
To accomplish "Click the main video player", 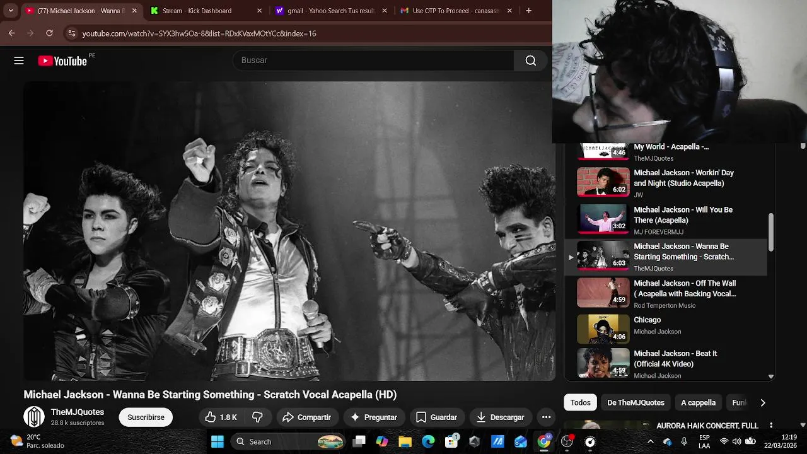I will coord(289,231).
